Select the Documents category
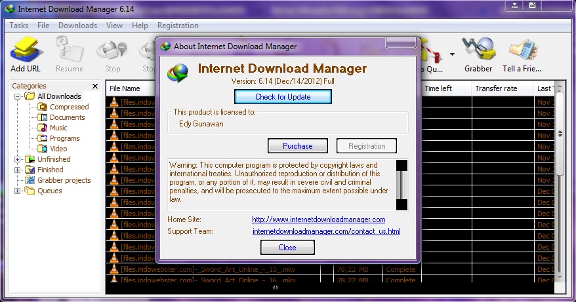 pos(67,117)
